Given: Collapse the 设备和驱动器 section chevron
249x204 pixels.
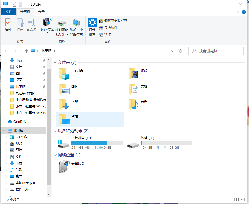Looking at the screenshot, I should (55, 131).
